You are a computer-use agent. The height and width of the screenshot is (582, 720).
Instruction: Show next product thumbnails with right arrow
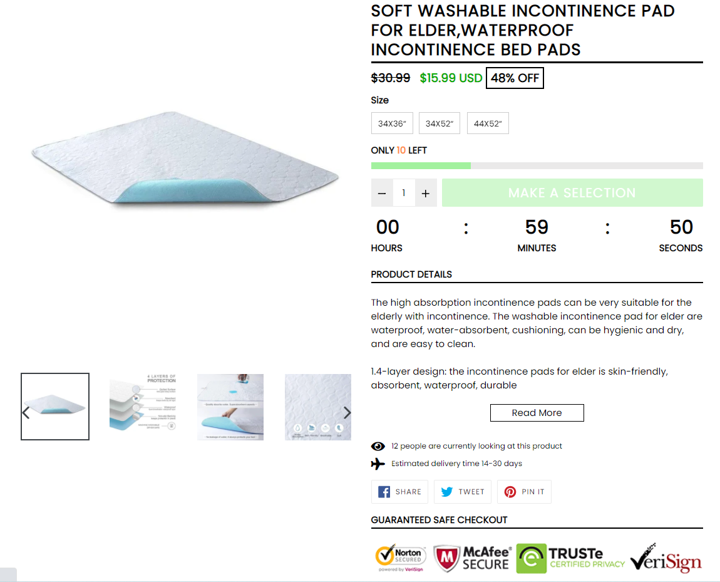[x=347, y=413]
